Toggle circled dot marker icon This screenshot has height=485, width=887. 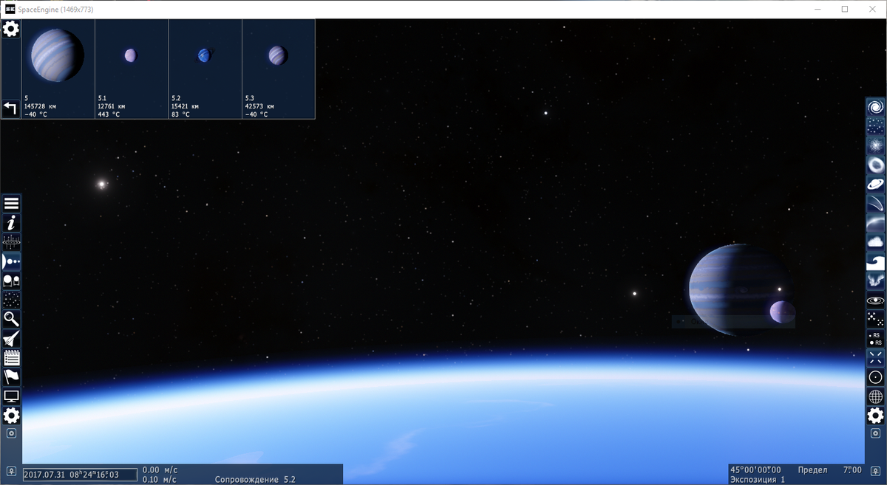[x=876, y=376]
